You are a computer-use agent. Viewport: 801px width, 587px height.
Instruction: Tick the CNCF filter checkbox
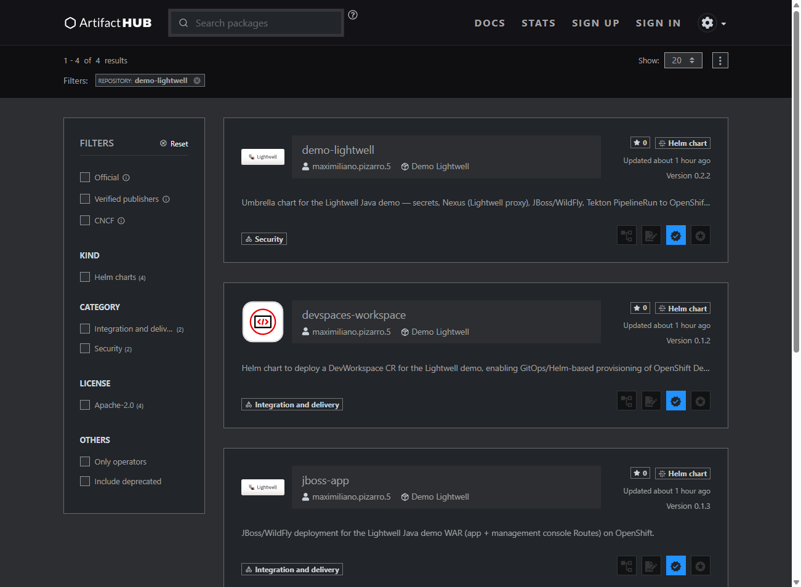[x=85, y=220]
